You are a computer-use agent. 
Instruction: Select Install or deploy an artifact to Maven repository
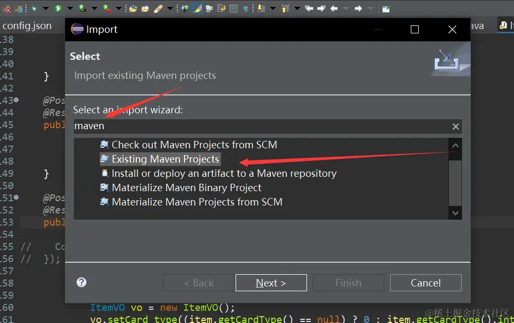(218, 173)
